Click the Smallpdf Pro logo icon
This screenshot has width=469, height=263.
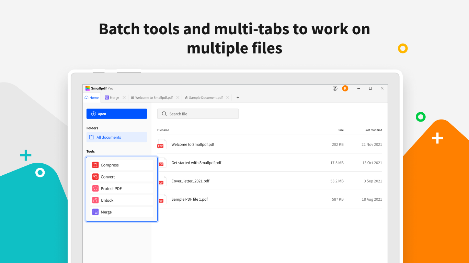88,88
